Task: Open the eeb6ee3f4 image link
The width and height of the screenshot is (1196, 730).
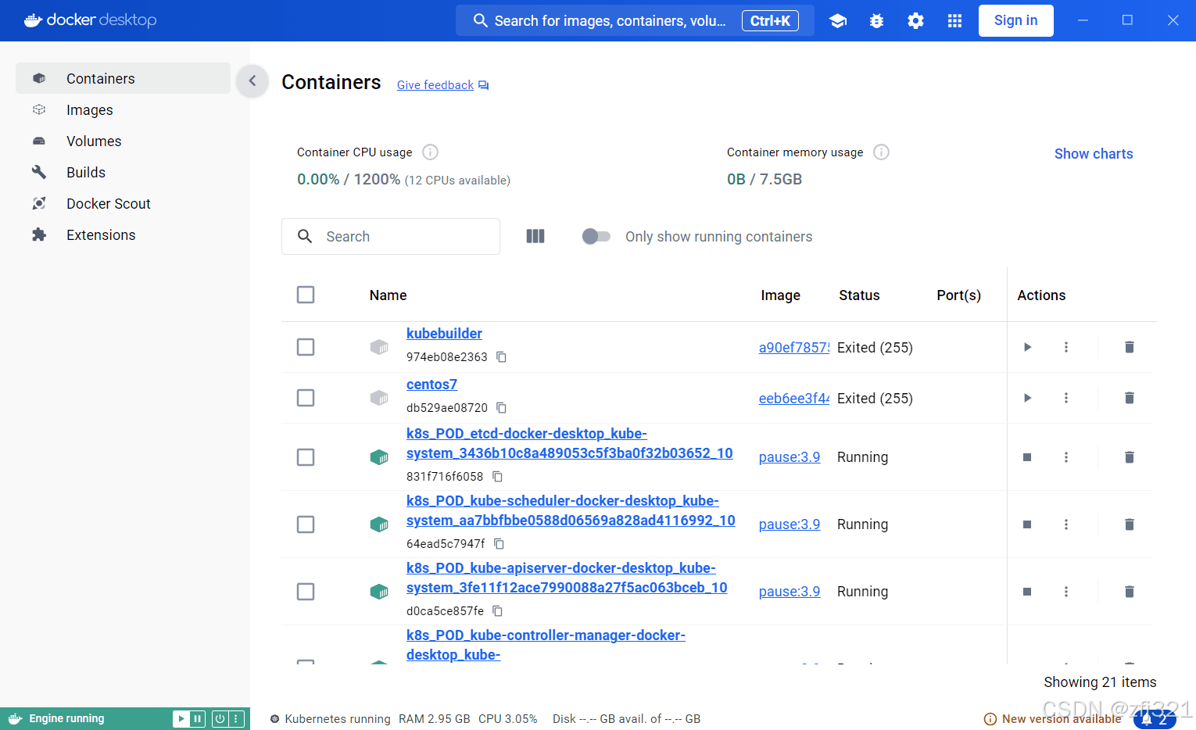Action: point(794,399)
